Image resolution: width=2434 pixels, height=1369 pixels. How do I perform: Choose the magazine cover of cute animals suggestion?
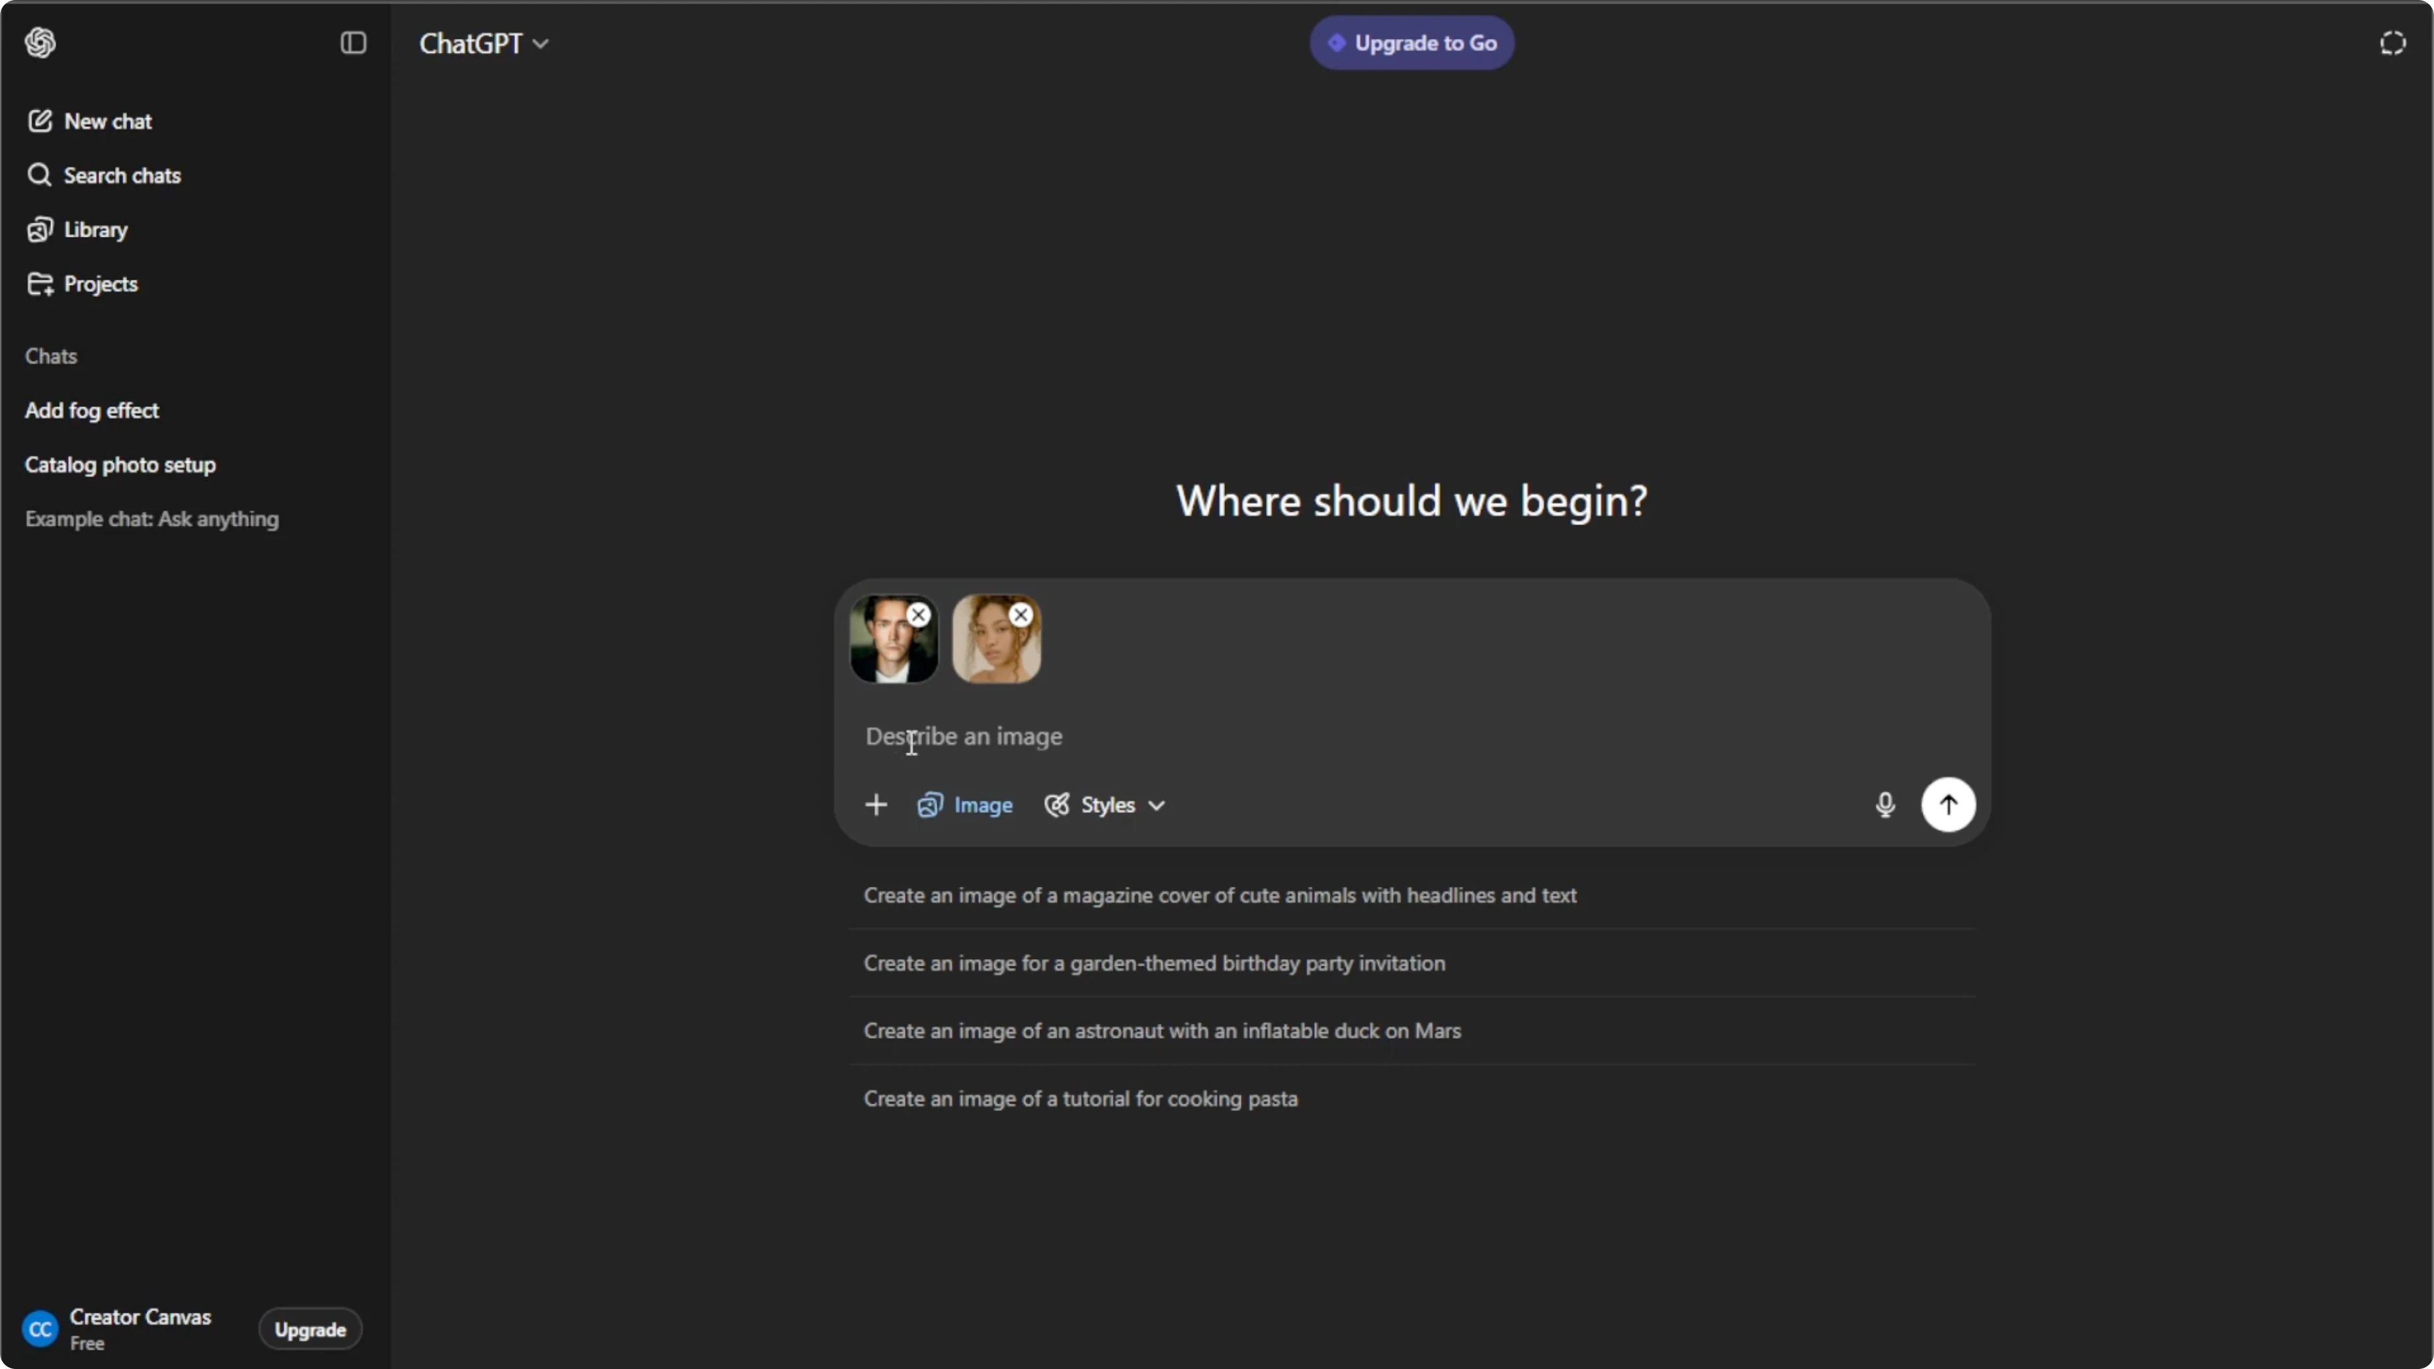click(1411, 895)
